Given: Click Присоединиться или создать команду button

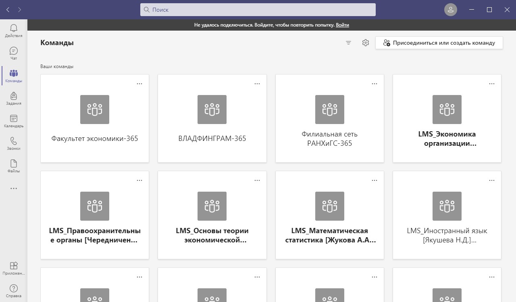Looking at the screenshot, I should pos(439,43).
